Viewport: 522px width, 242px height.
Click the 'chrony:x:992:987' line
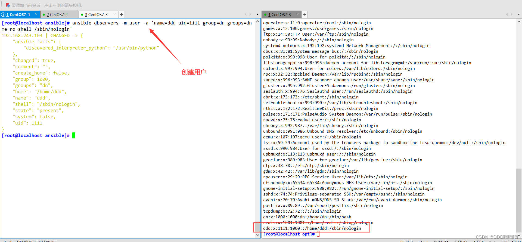(x=321, y=126)
